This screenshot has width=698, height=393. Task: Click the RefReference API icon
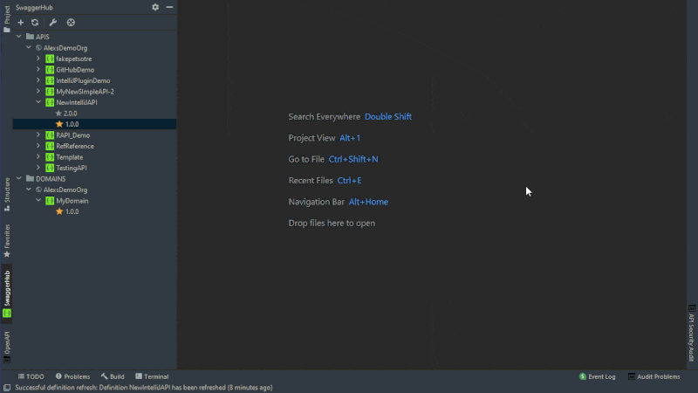50,146
